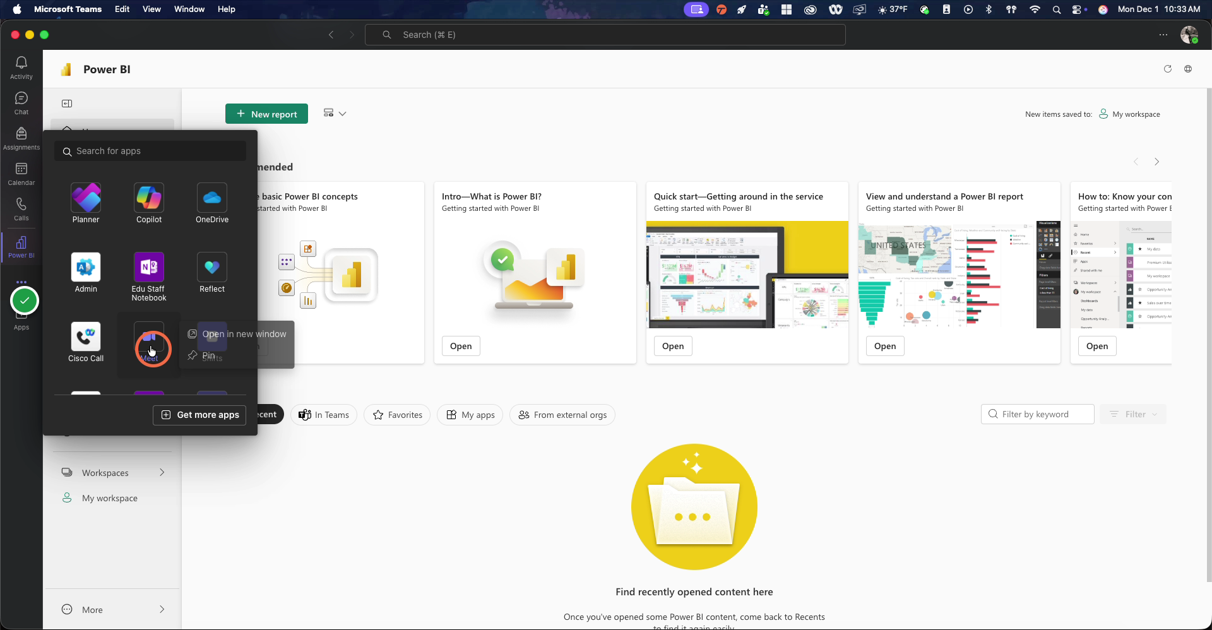Open View and understand a report card
Image resolution: width=1212 pixels, height=630 pixels.
coord(885,346)
